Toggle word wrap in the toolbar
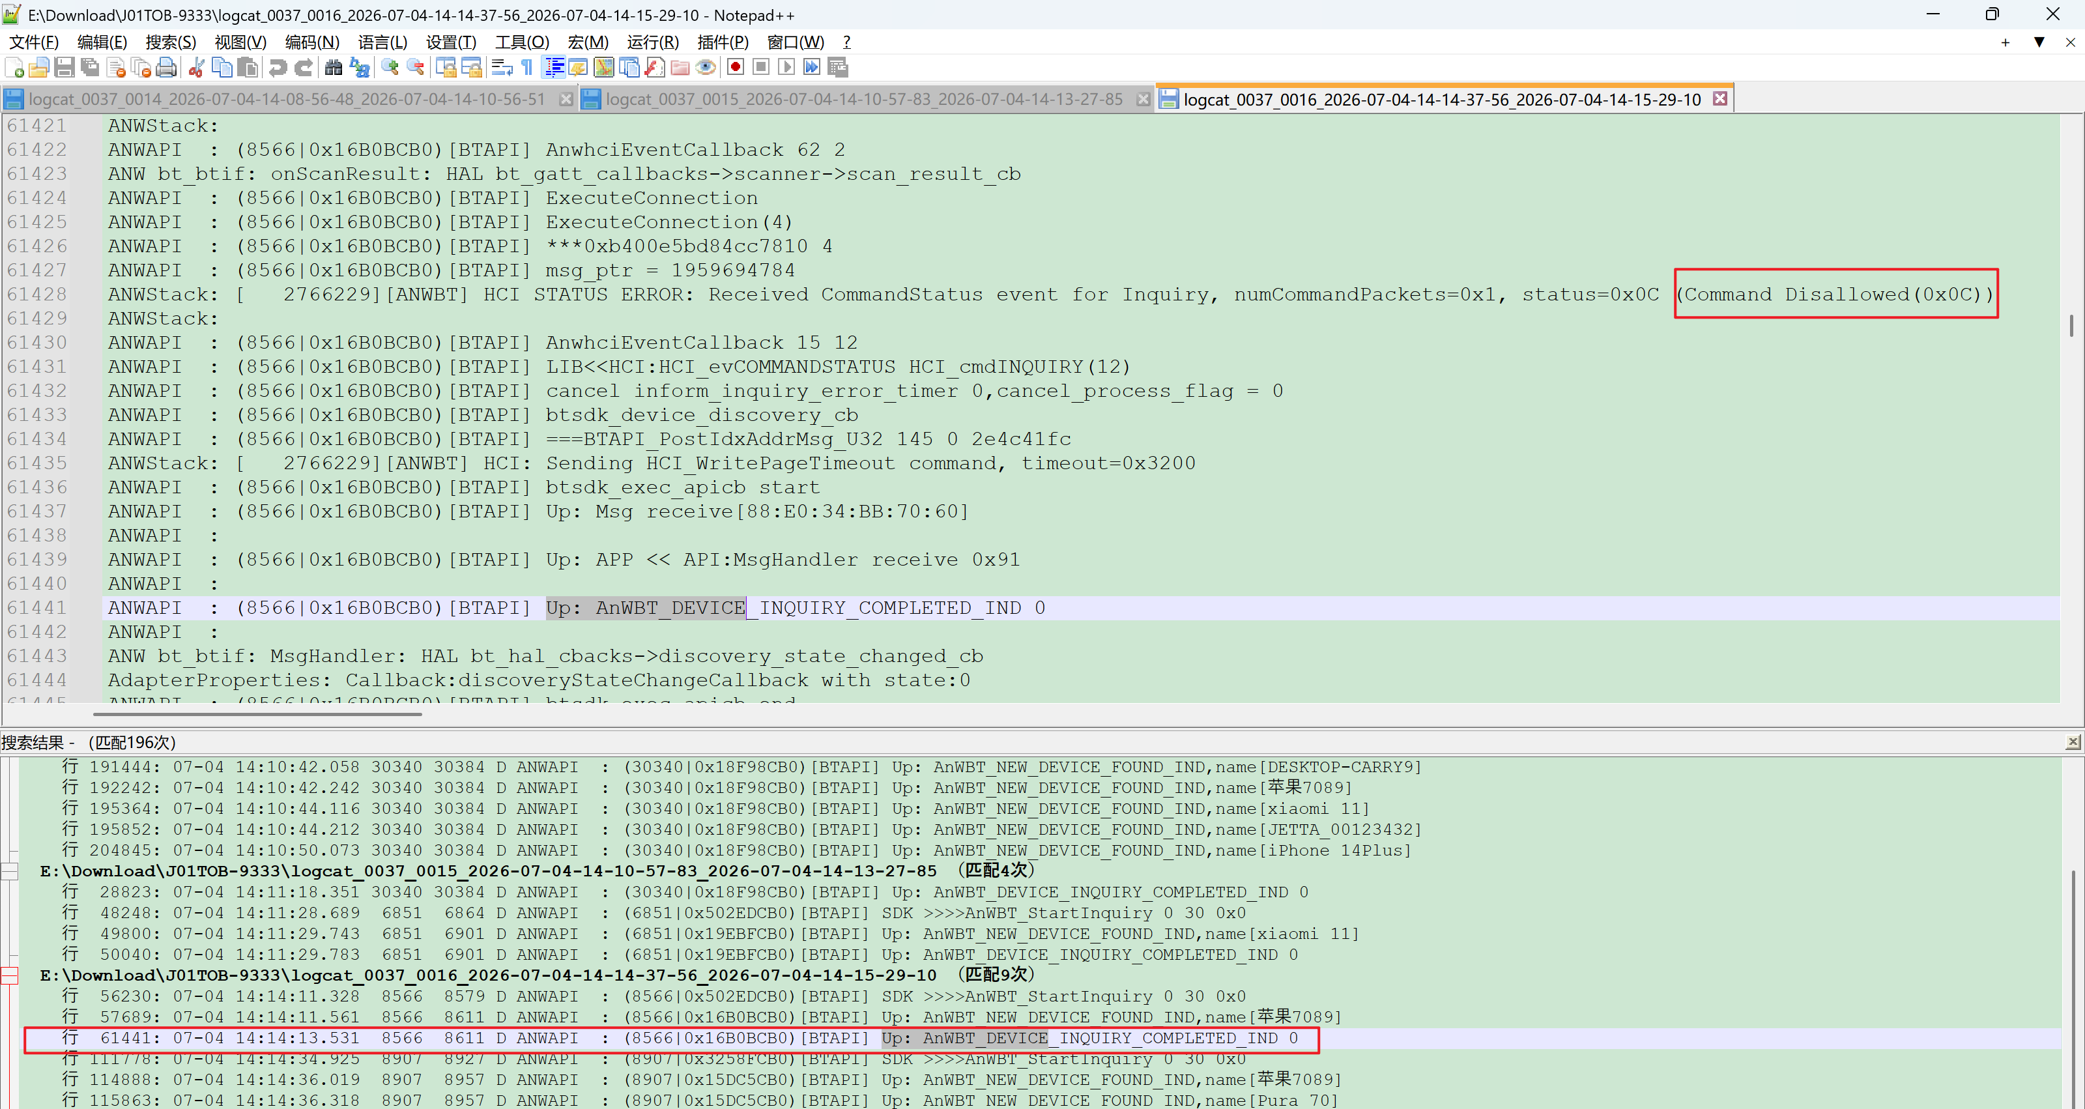The height and width of the screenshot is (1109, 2085). coord(502,67)
